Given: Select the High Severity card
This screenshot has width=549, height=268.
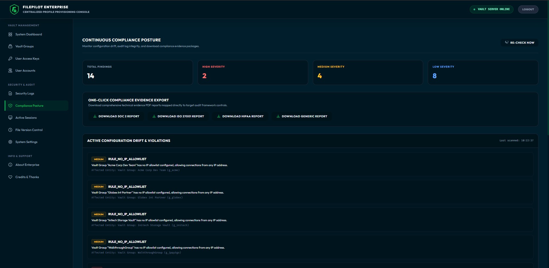Looking at the screenshot, I should [253, 72].
